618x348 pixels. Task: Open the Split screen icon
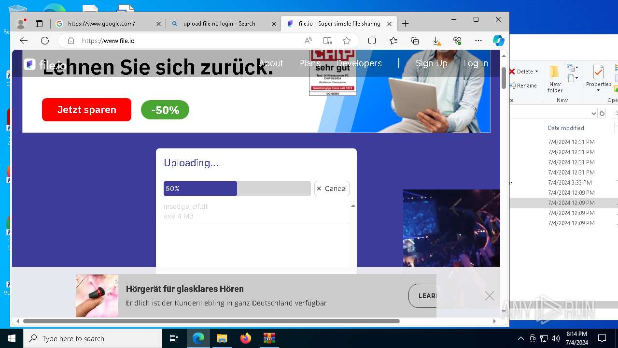click(372, 41)
